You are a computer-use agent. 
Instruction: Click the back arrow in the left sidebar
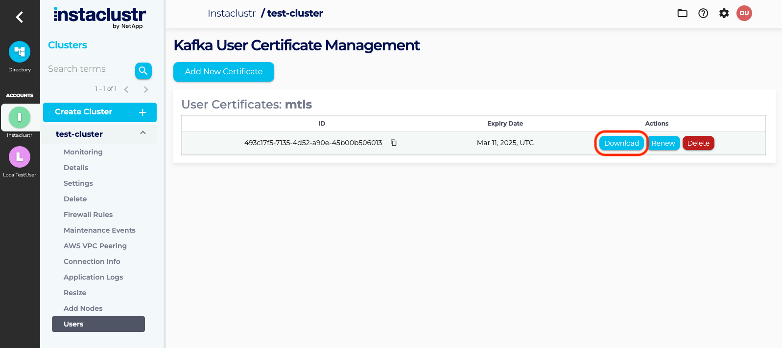point(20,17)
